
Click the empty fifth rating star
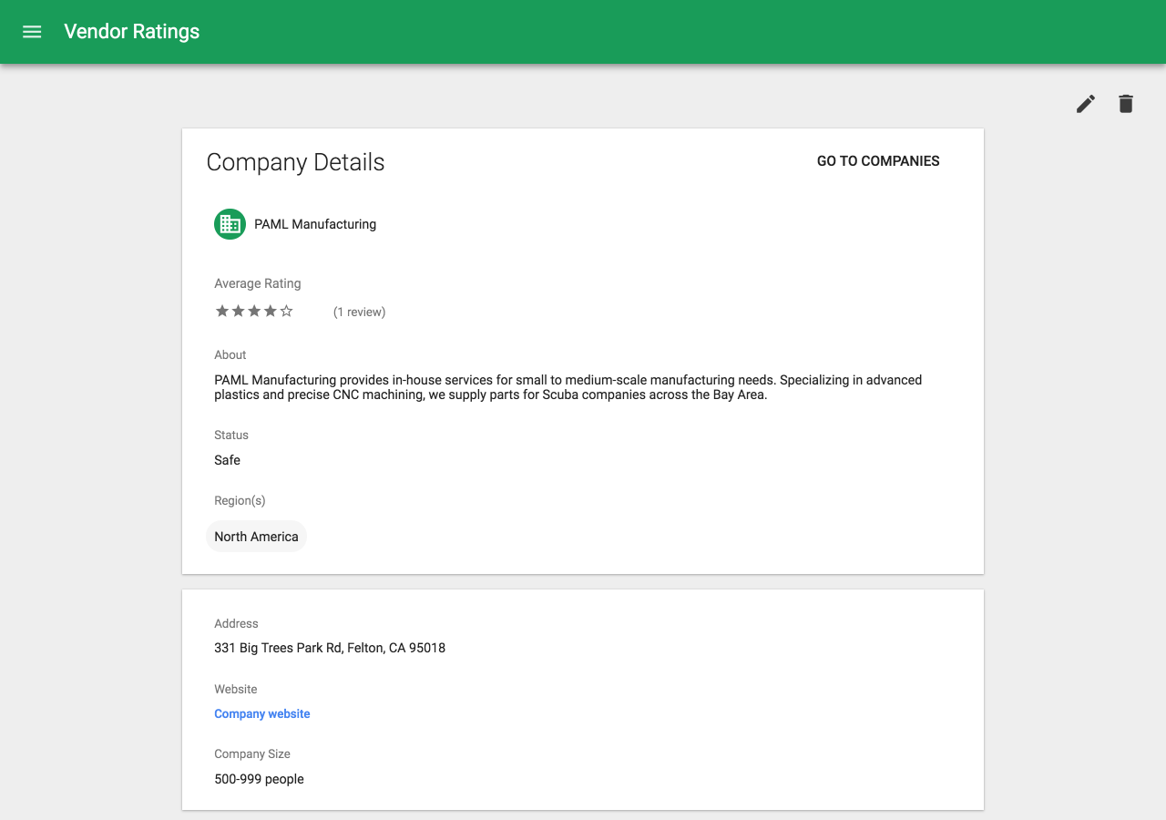pyautogui.click(x=287, y=312)
